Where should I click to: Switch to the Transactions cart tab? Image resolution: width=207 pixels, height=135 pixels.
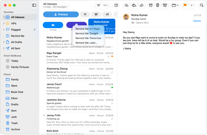pos(85,14)
